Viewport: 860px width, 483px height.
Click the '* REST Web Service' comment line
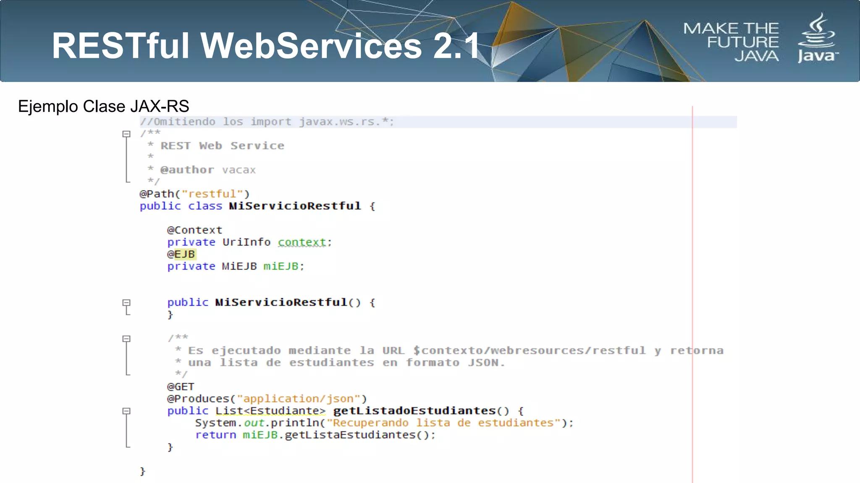click(x=216, y=146)
